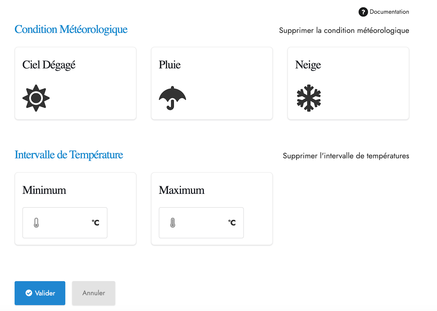Screen dimensions: 437x311
Task: Click the question mark help icon
Action: (x=363, y=12)
